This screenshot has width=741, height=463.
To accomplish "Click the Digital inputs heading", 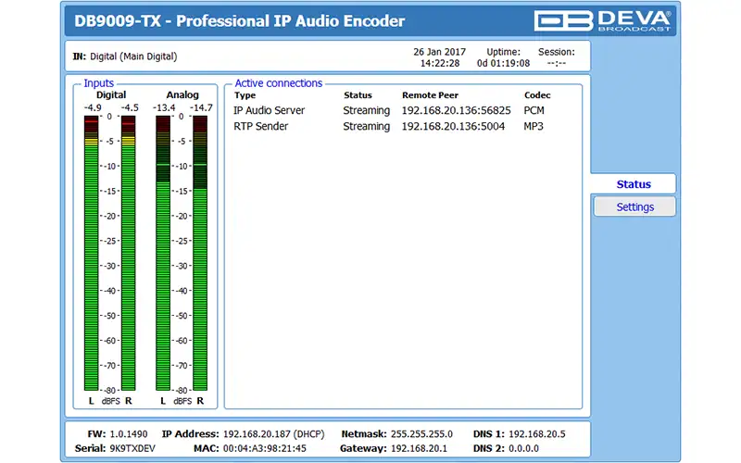I will click(111, 95).
